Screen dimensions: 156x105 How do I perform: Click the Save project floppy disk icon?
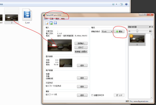(x=55, y=23)
